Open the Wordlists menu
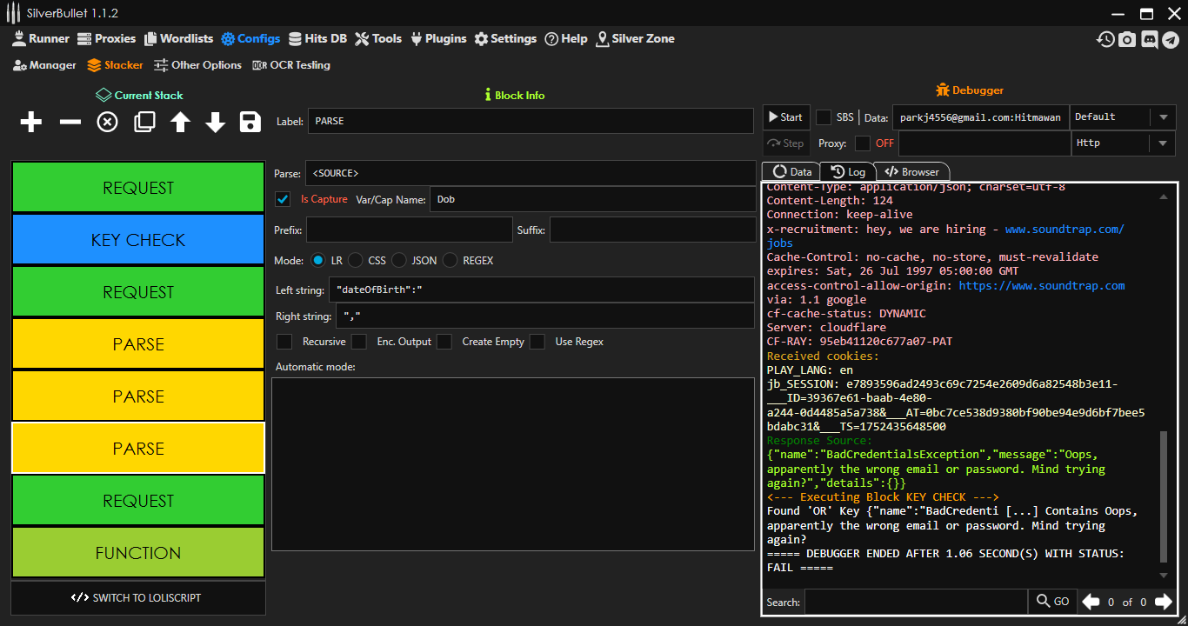The width and height of the screenshot is (1188, 626). point(178,38)
